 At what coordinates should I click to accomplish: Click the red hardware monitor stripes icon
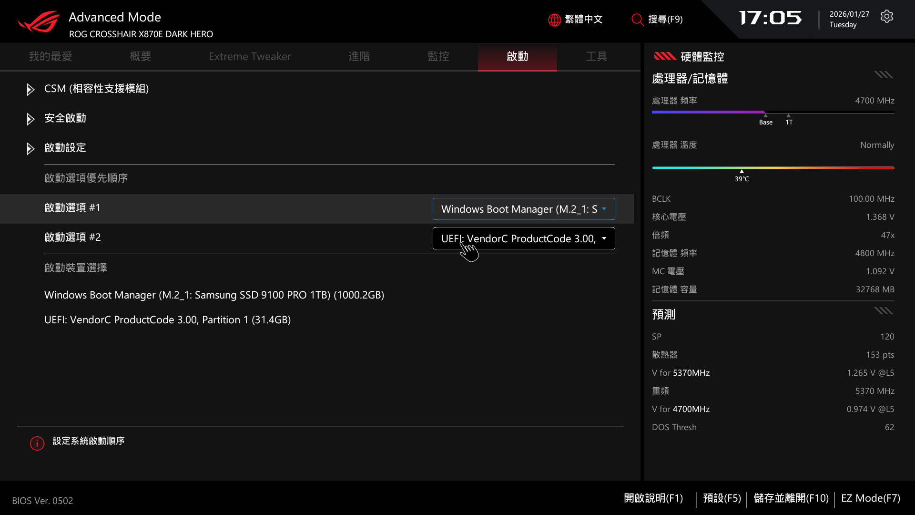(x=665, y=56)
